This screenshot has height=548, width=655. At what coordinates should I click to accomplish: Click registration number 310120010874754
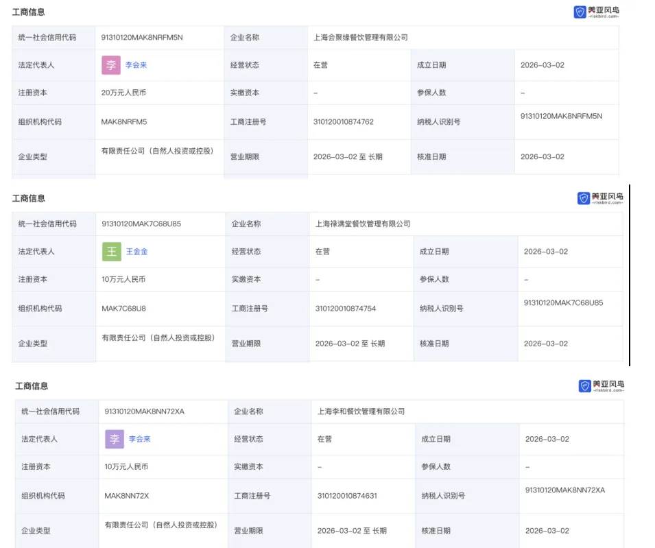pyautogui.click(x=346, y=309)
